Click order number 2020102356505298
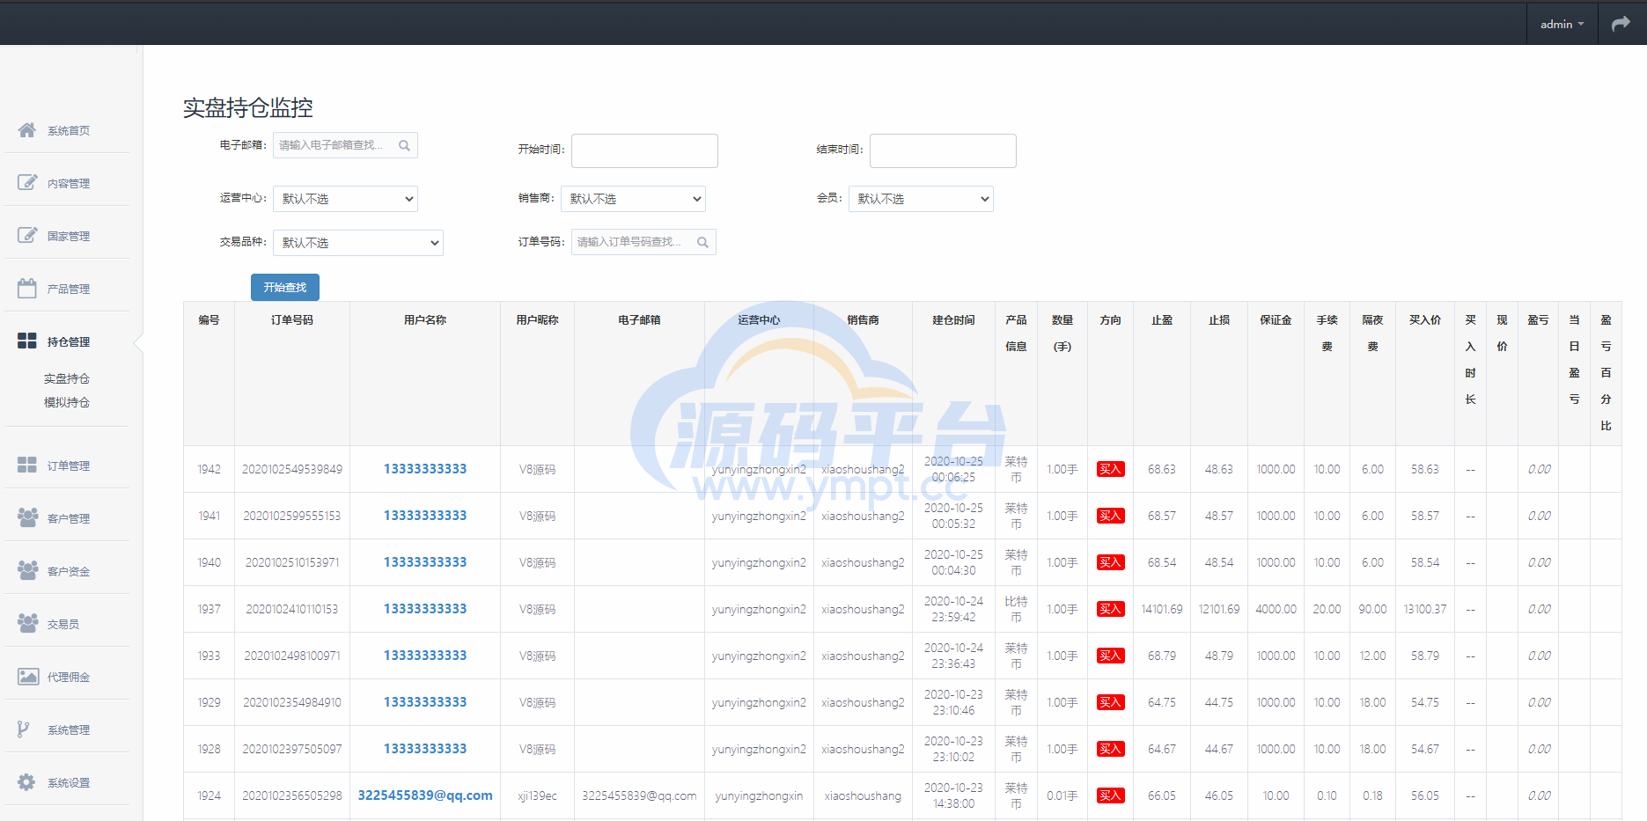 [292, 795]
